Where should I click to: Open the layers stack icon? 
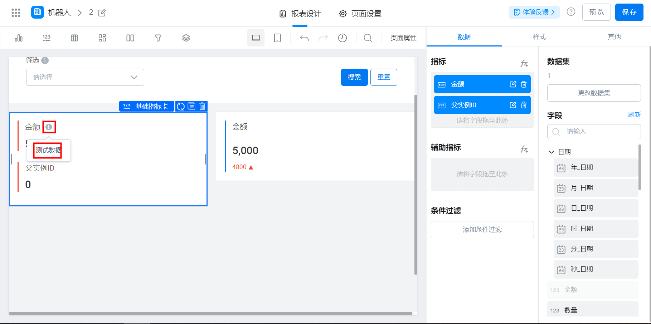pyautogui.click(x=186, y=38)
